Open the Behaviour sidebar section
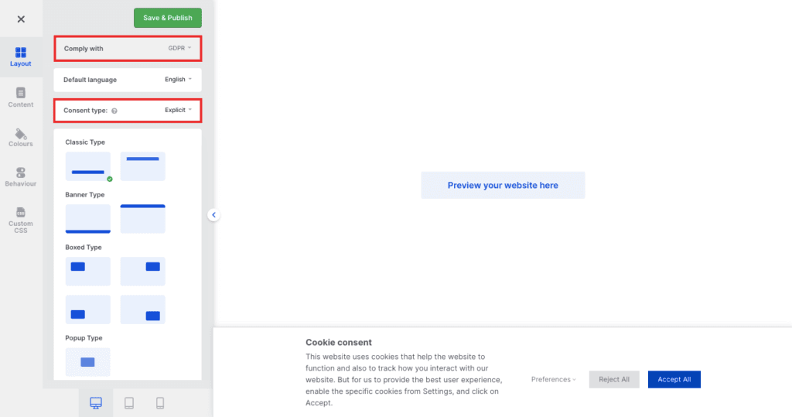 point(21,177)
